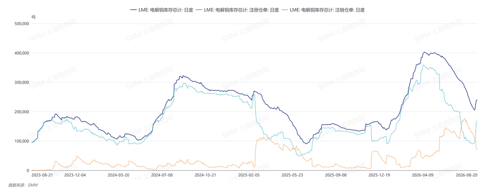Click the 2024-07-08 date label
This screenshot has height=193, width=495.
pos(162,175)
